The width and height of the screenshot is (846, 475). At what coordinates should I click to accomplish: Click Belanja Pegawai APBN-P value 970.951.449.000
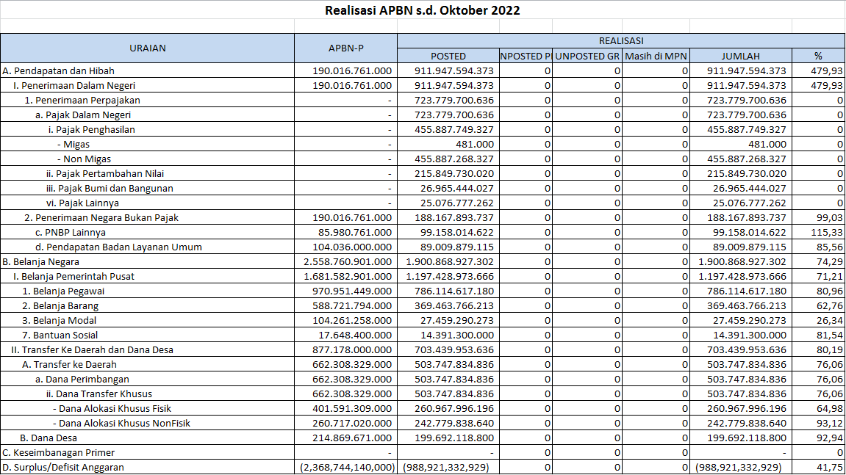[351, 291]
